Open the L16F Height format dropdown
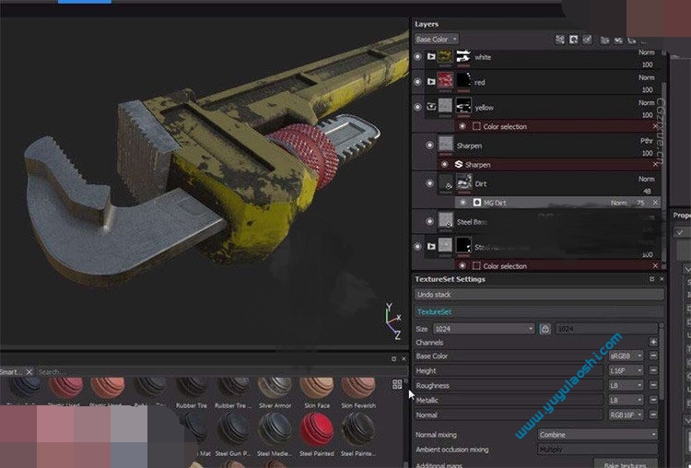 point(626,370)
